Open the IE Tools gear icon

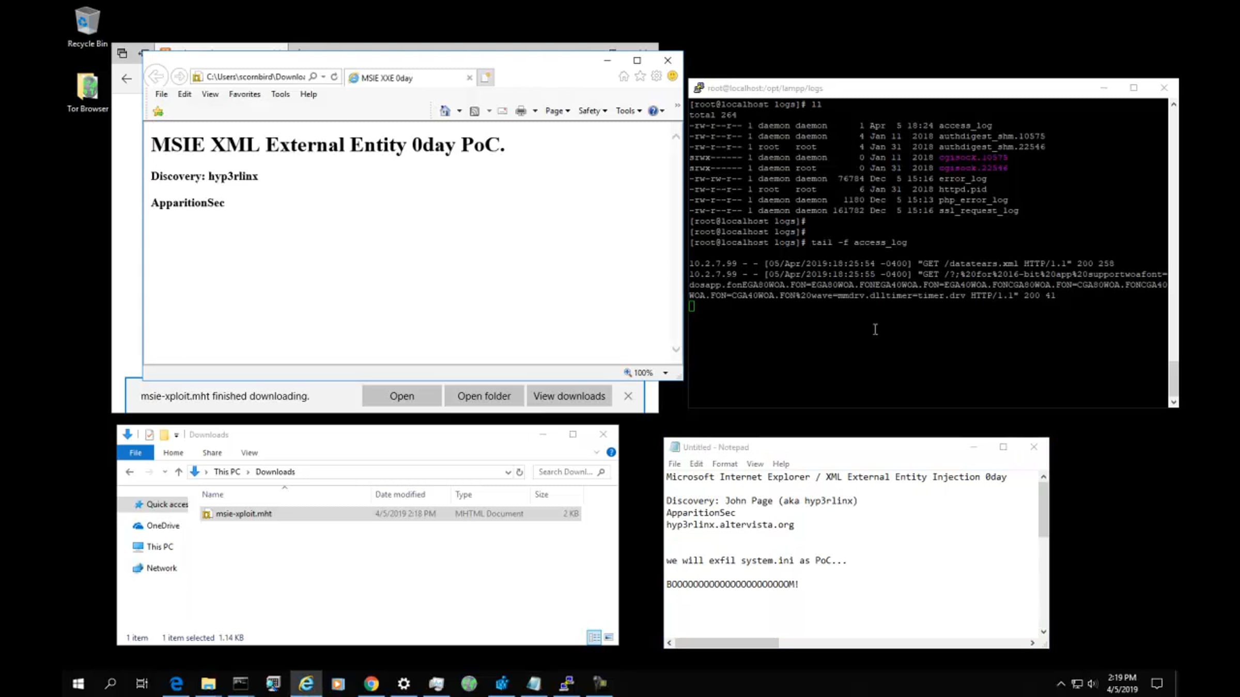(656, 76)
